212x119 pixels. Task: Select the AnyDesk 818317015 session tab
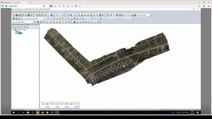point(20,3)
